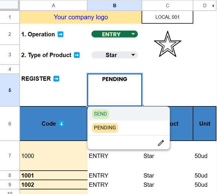Choose SEND option from dropdown list
The height and width of the screenshot is (194, 217).
point(100,114)
